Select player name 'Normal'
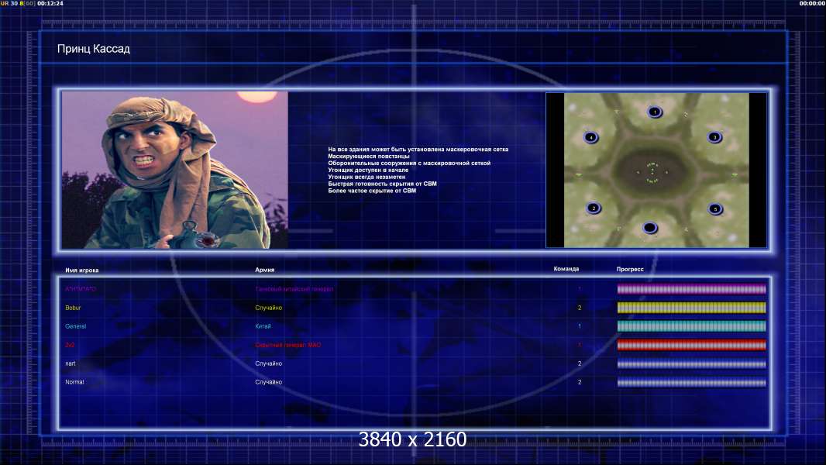826x465 pixels. pos(74,382)
